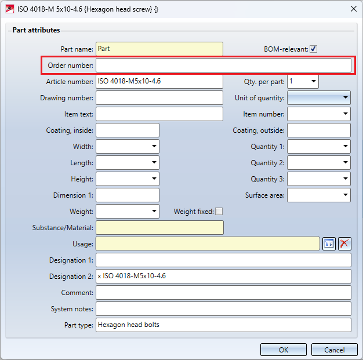
Task: Click the application icon in title bar
Action: tap(9, 9)
